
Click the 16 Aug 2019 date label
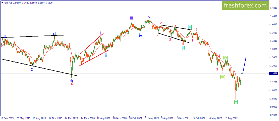39,118
